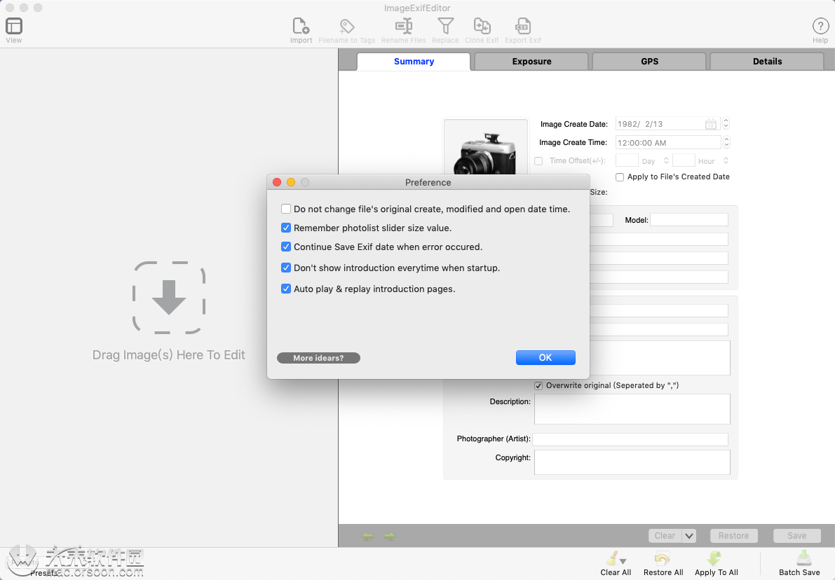This screenshot has height=580, width=835.
Task: Switch to the Exposure tab
Action: [531, 61]
